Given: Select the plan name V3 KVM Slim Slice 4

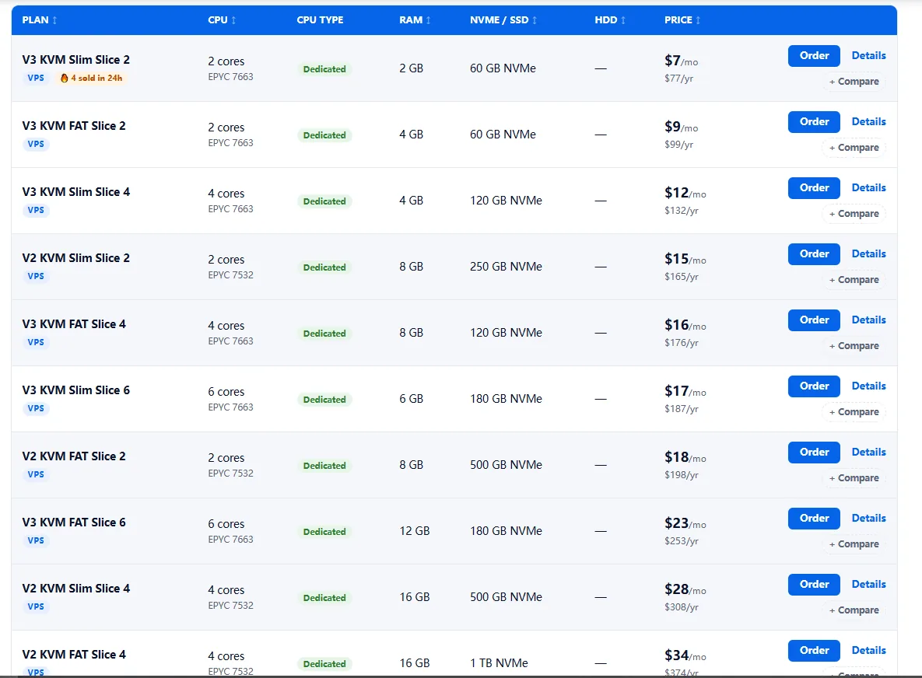Looking at the screenshot, I should [75, 192].
